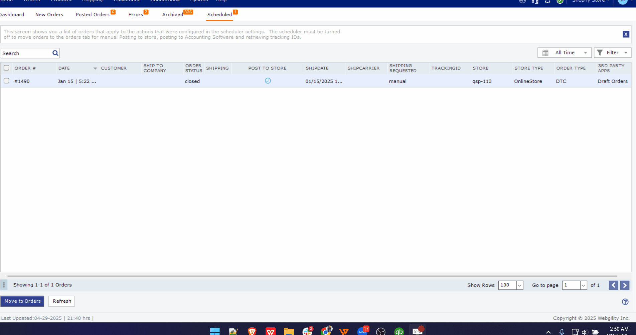The image size is (636, 335).
Task: Click the 'manual' shipping requested cell
Action: [x=397, y=81]
